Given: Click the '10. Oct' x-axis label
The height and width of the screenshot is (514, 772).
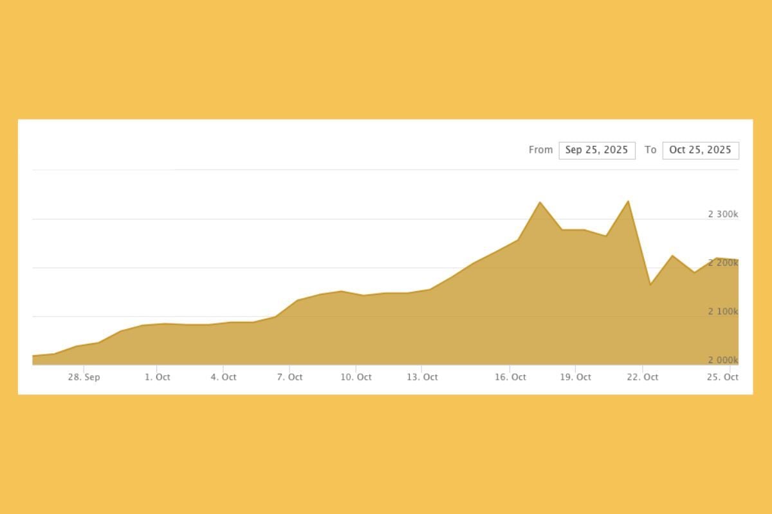Looking at the screenshot, I should (356, 377).
